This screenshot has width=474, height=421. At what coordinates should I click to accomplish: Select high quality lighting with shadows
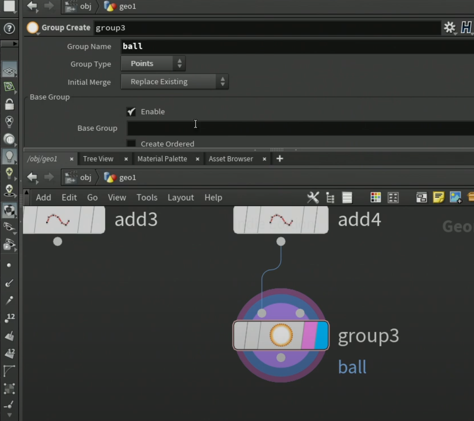pyautogui.click(x=9, y=191)
